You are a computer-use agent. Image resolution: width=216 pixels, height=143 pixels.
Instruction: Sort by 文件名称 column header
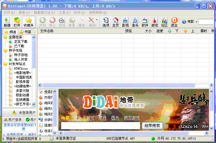click(80, 31)
